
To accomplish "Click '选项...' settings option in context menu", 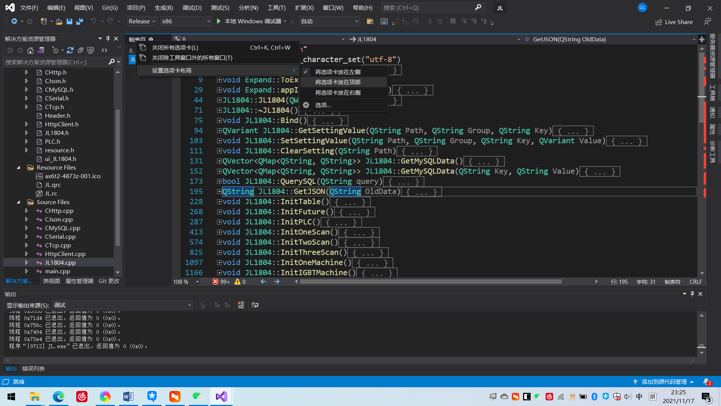I will pos(323,105).
